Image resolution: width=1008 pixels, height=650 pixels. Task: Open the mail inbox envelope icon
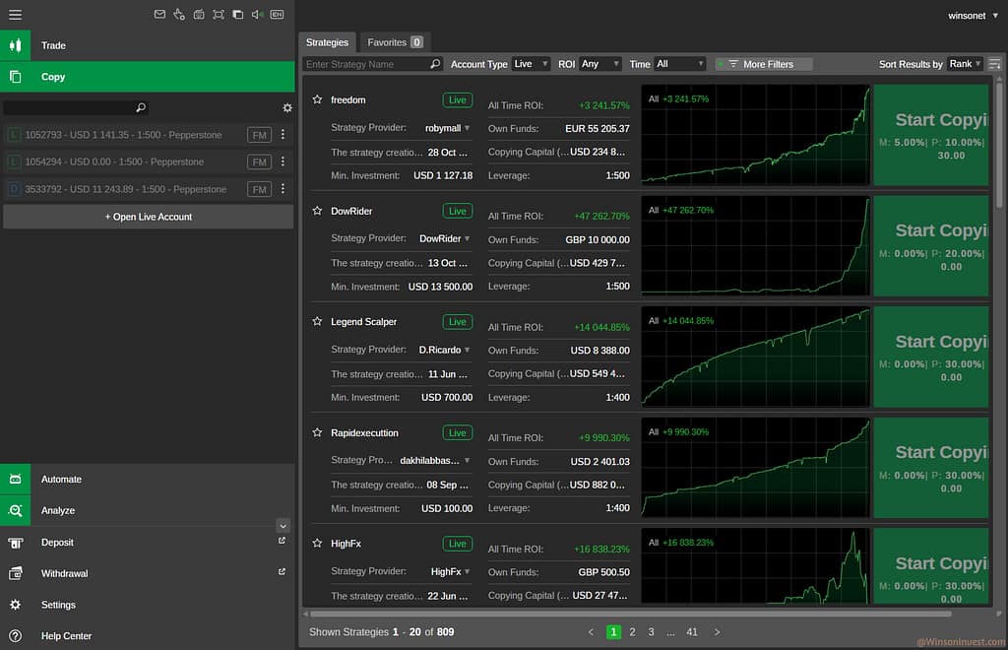tap(160, 15)
